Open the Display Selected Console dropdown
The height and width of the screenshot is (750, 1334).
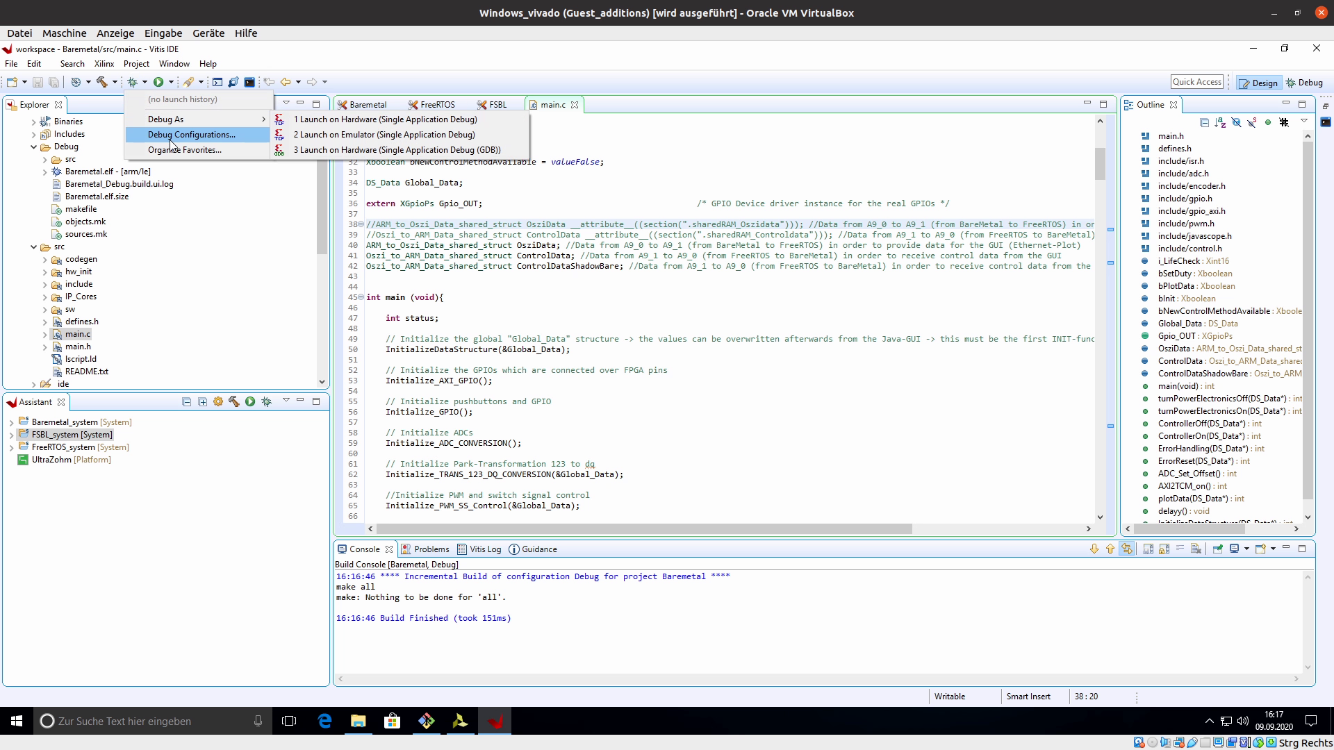[1246, 549]
